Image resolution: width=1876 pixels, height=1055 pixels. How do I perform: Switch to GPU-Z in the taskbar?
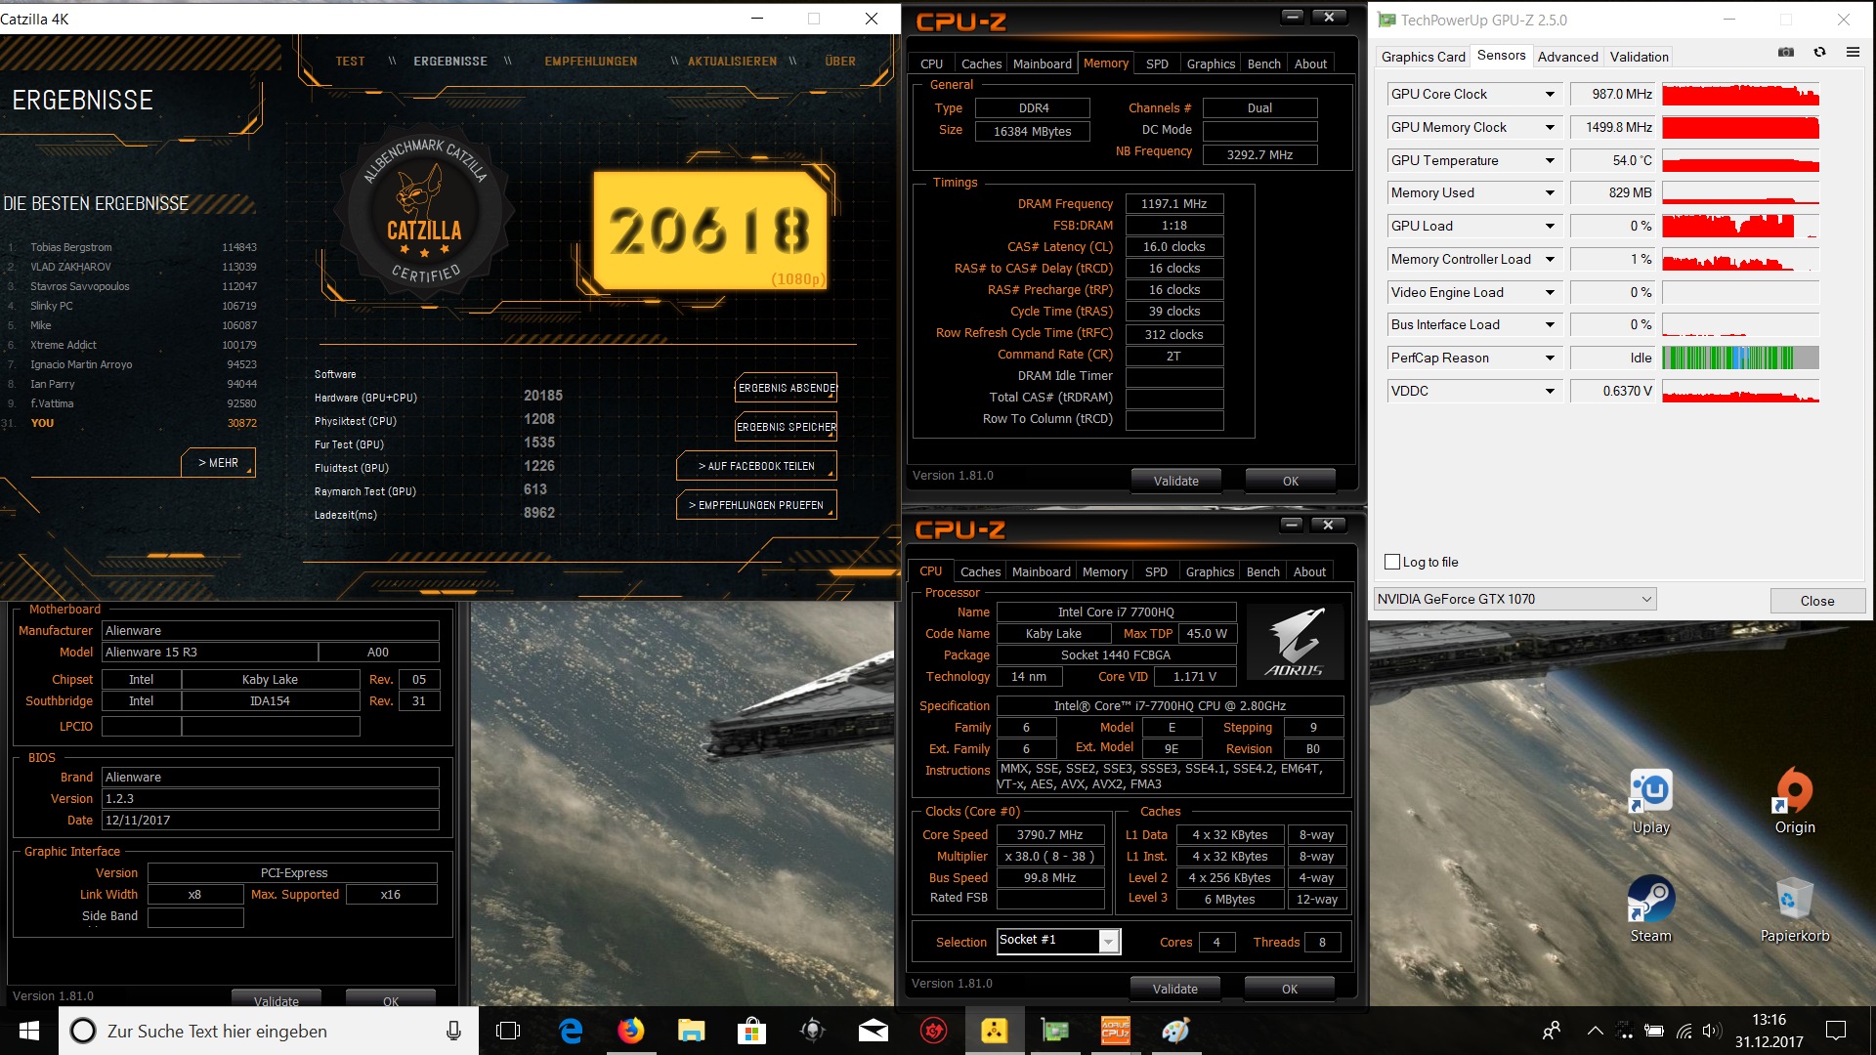click(x=1055, y=1031)
